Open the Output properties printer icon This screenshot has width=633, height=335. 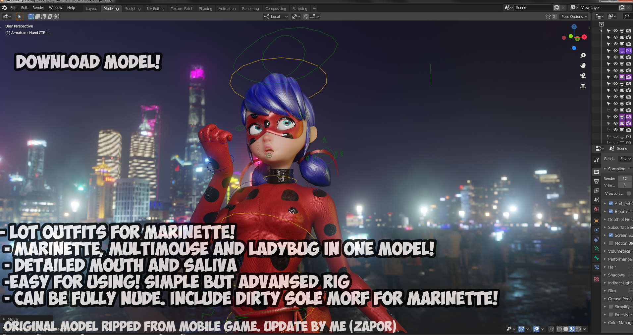[597, 181]
